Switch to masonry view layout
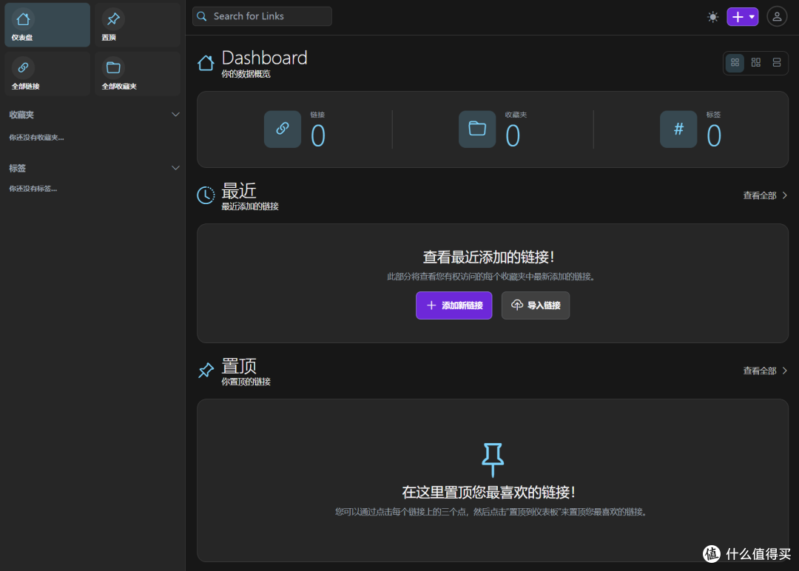Screen dimensions: 799x571 click(x=755, y=63)
